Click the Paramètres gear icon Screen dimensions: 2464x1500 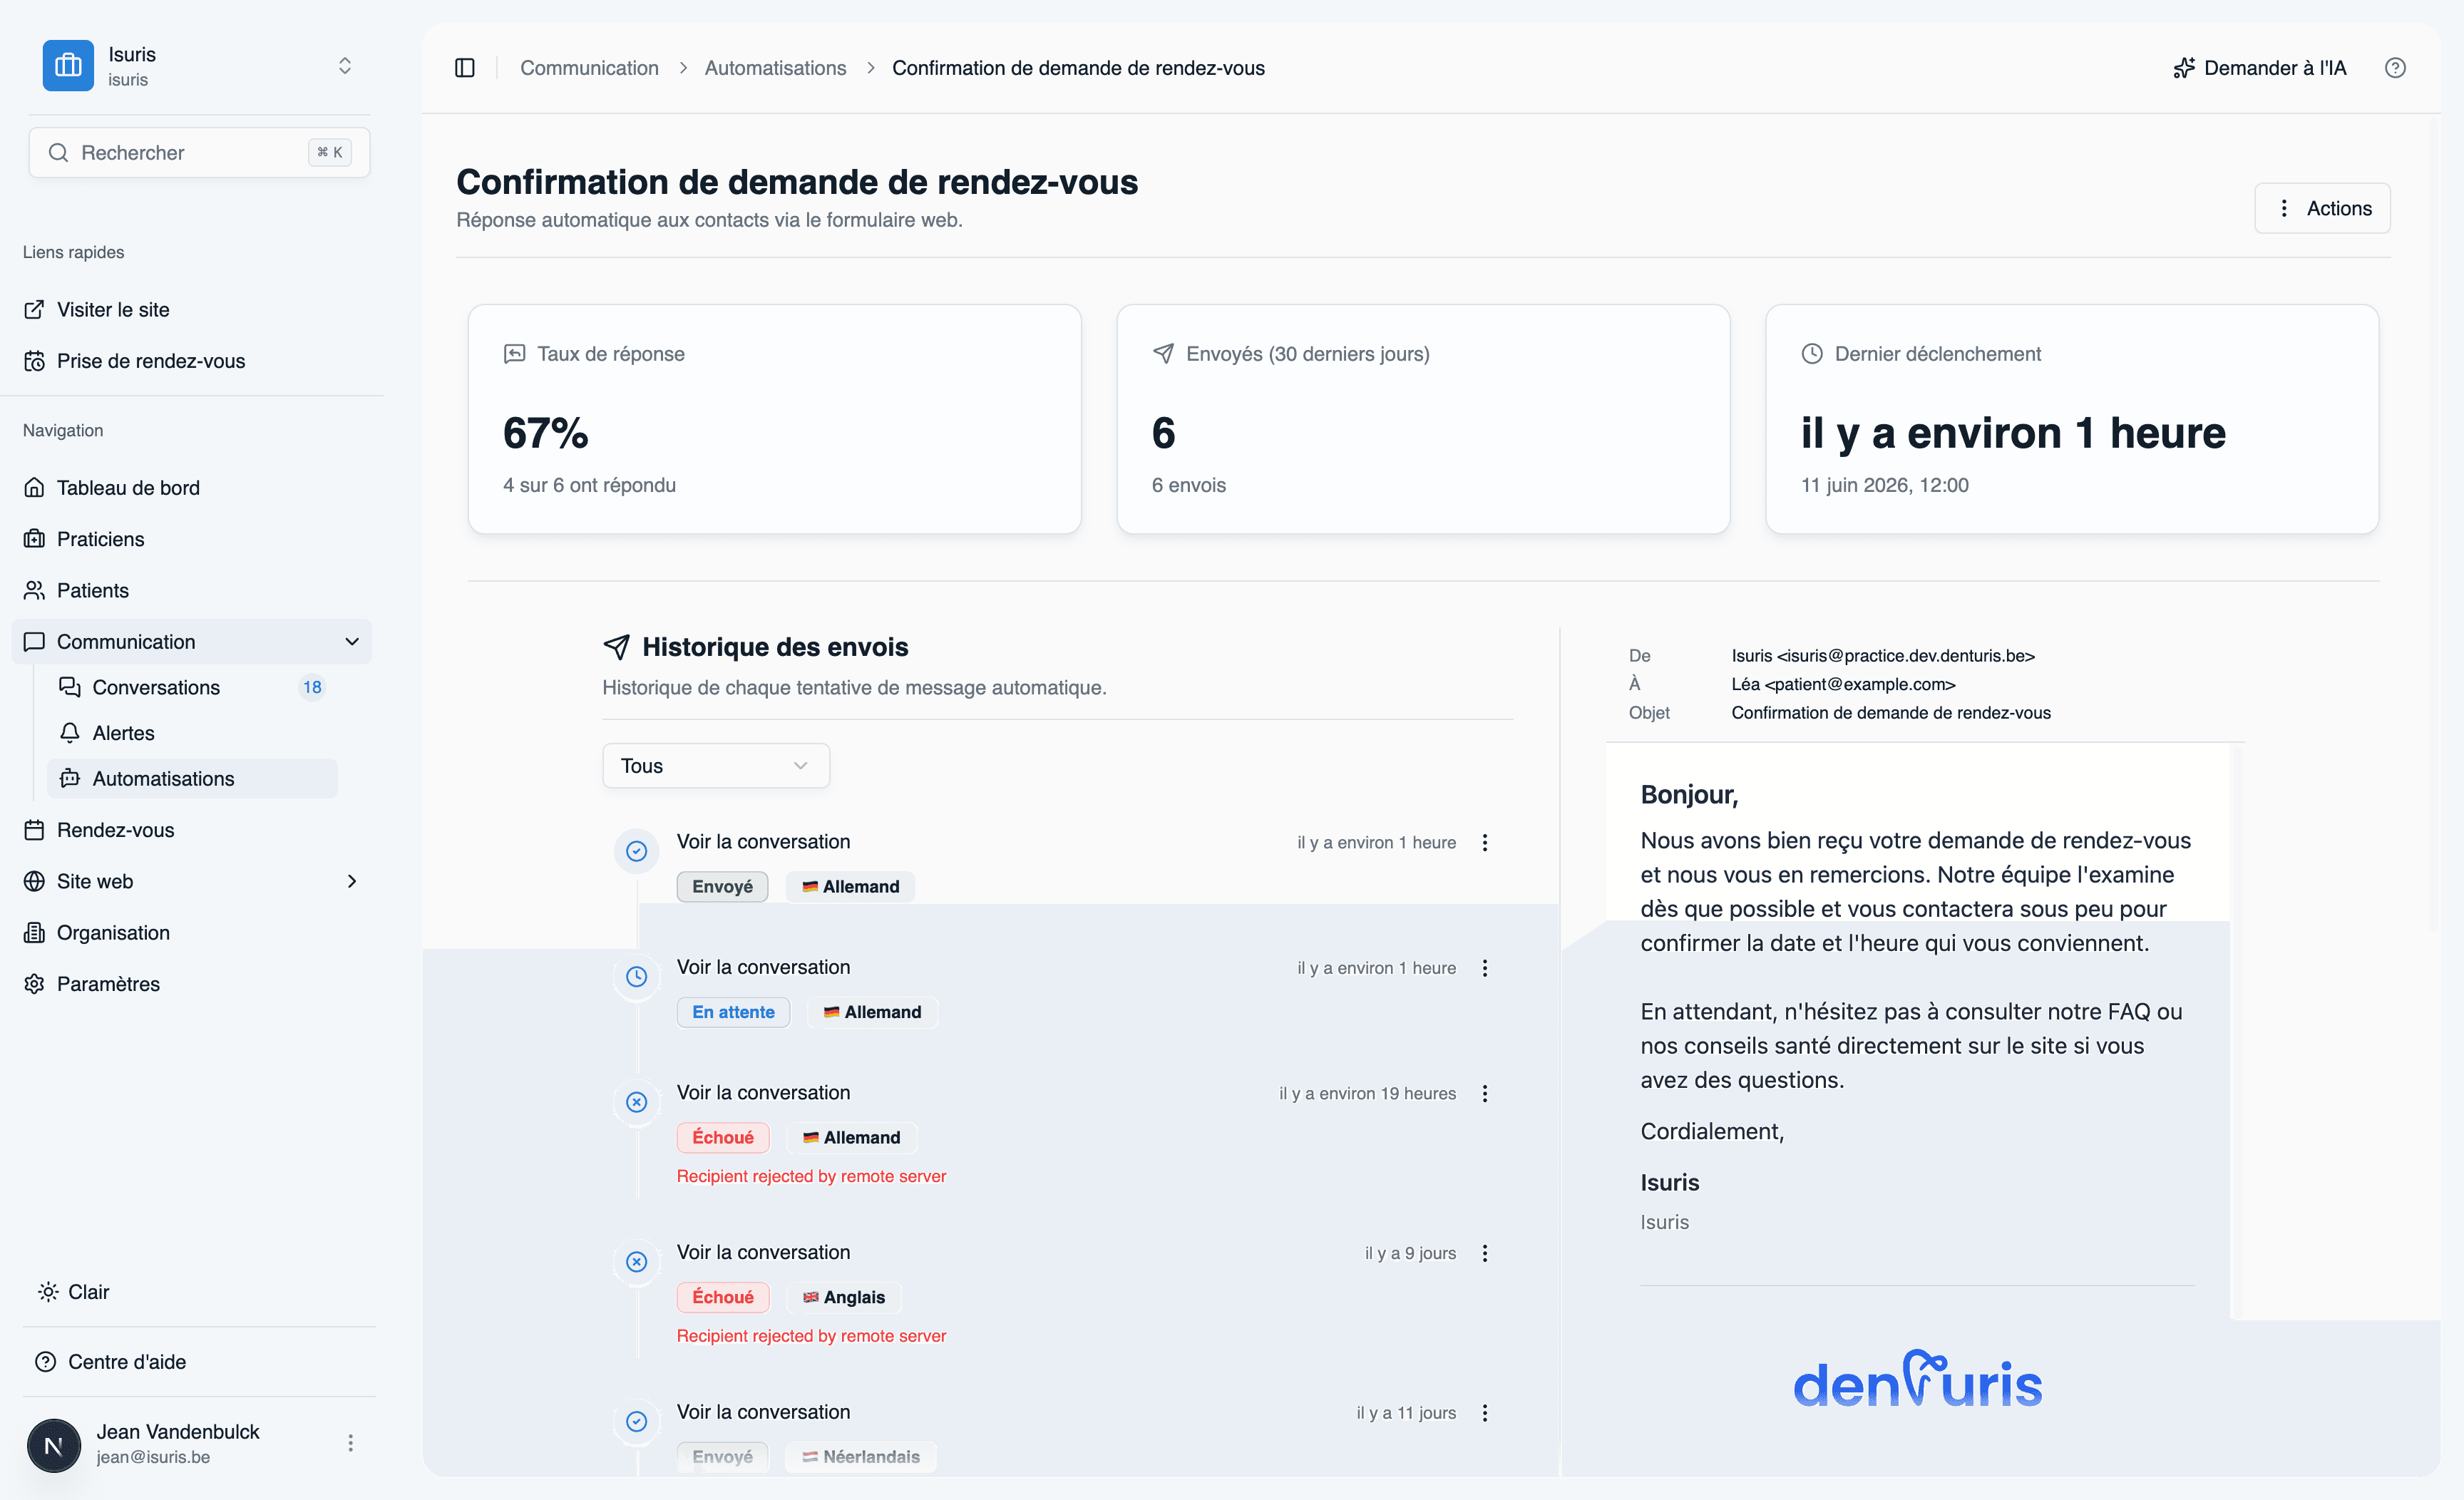34,984
